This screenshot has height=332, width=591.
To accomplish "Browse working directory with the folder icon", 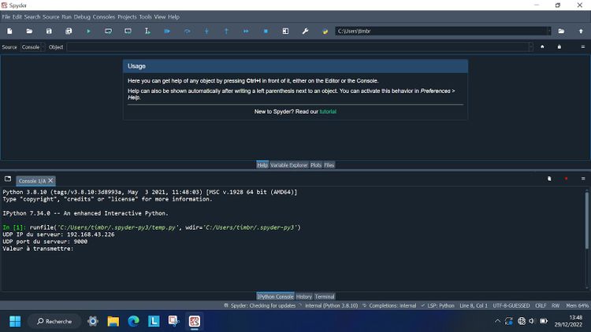I will coord(561,31).
